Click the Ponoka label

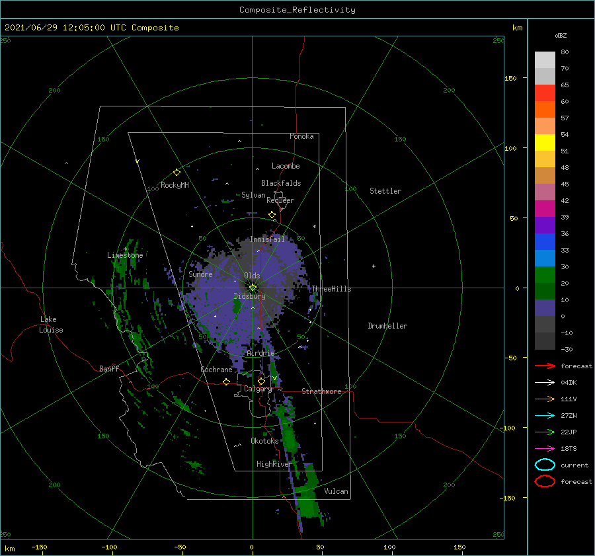[301, 137]
